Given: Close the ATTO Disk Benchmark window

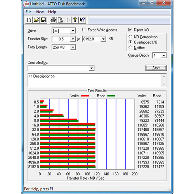Looking at the screenshot, I should point(164,3).
